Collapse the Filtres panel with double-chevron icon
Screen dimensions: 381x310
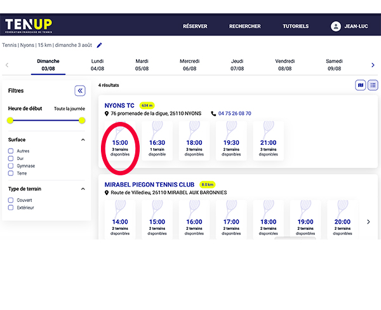[x=80, y=91]
